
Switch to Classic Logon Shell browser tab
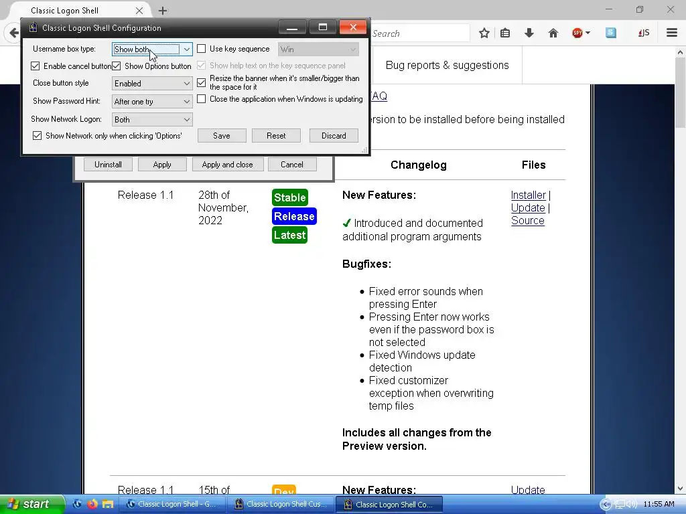[x=64, y=11]
